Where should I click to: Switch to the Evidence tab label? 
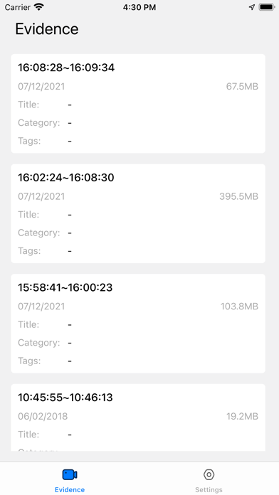pos(70,489)
